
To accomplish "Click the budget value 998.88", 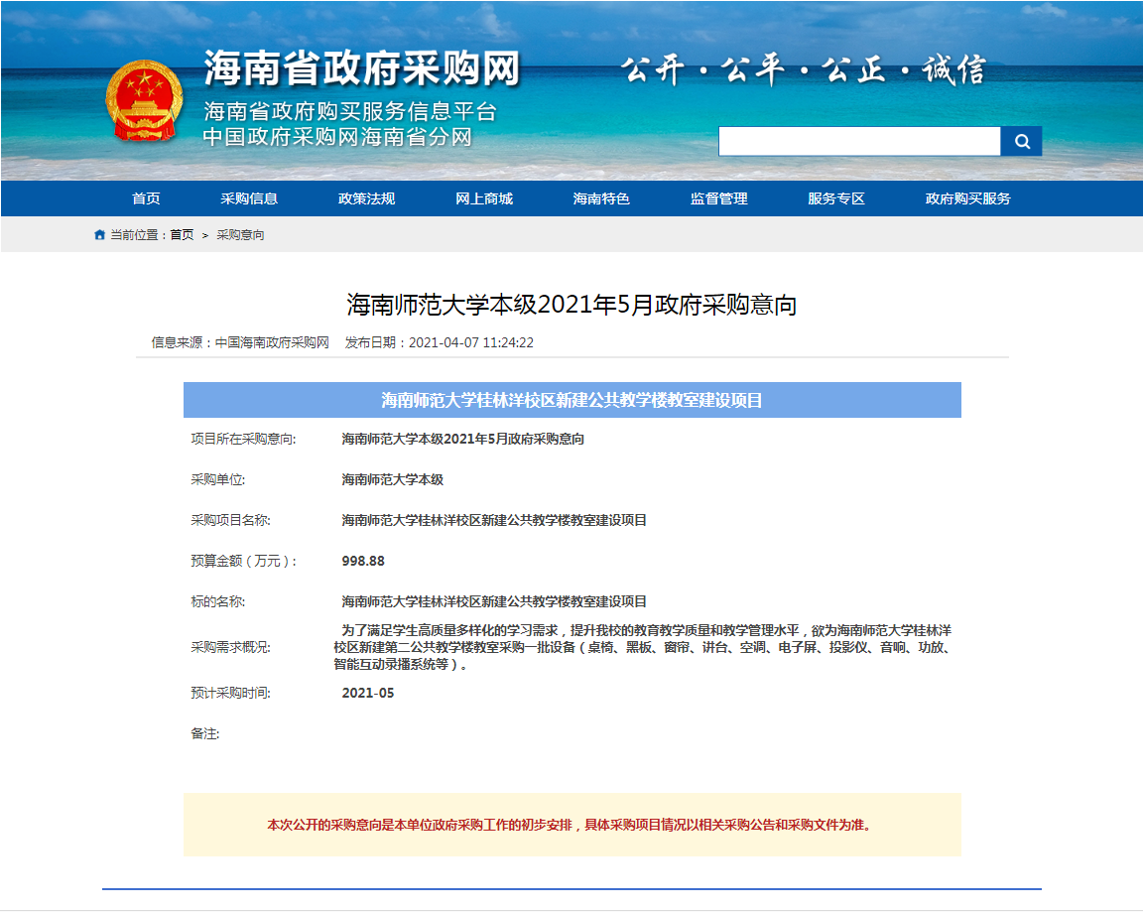I will pyautogui.click(x=363, y=561).
